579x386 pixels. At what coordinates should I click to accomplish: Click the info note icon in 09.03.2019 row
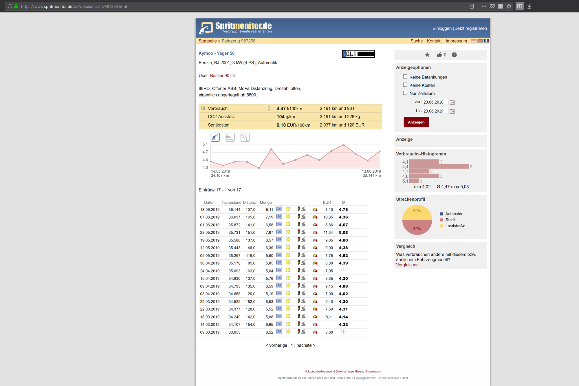(343, 332)
